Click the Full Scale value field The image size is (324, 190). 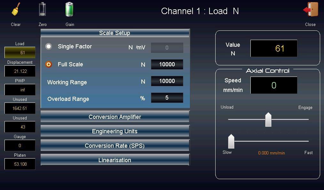pos(167,64)
